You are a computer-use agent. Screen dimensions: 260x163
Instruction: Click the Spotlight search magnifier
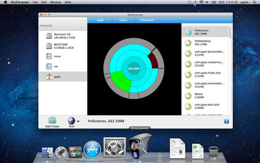pyautogui.click(x=254, y=2)
